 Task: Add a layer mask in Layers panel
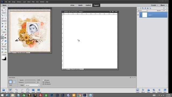click(x=145, y=8)
